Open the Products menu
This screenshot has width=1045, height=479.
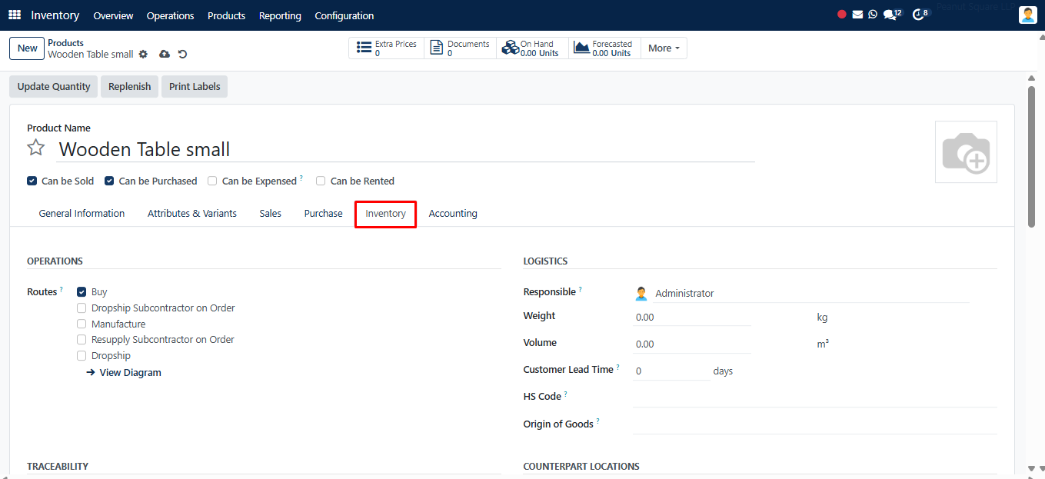click(x=226, y=15)
